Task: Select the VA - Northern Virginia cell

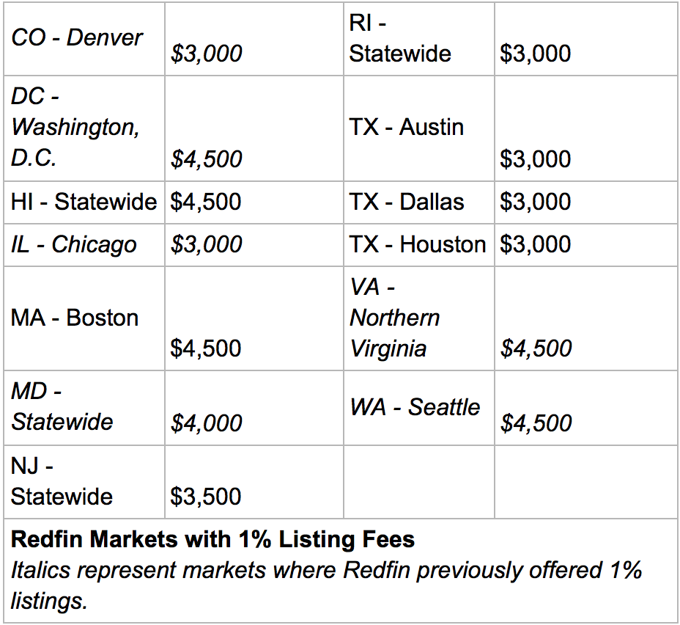Action: 395,318
